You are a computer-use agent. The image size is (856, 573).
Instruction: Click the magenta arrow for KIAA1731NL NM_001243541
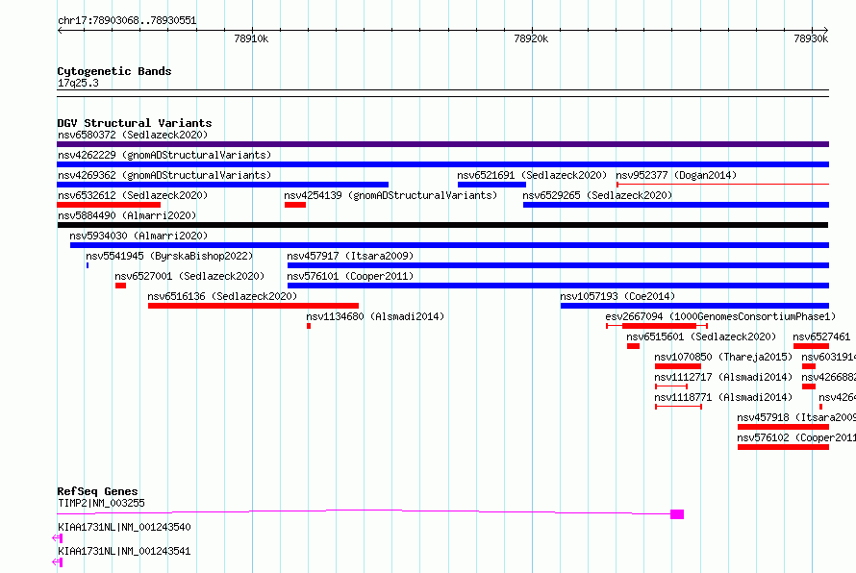[x=57, y=562]
